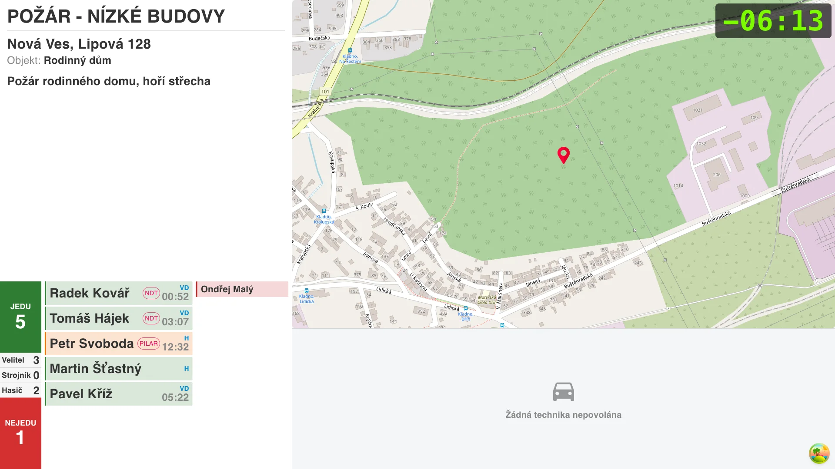Click the POŽÁR - NÍZKÉ BUDOVY heading
The height and width of the screenshot is (469, 835).
click(x=116, y=17)
